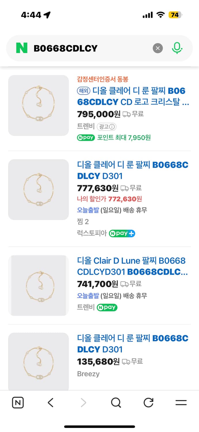This screenshot has width=199, height=432.
Task: Expand the truncated title ending with CD 로고 크리스탈
Action: 132,96
